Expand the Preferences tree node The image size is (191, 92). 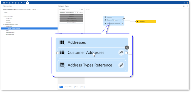[x=5, y=22]
